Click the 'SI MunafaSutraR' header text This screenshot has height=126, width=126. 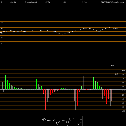pos(31,2)
